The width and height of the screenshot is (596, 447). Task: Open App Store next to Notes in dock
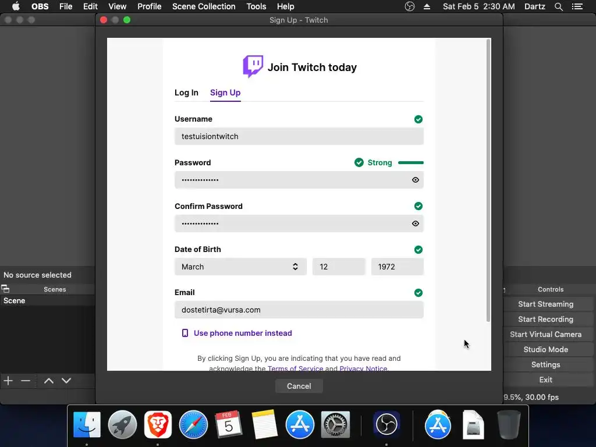click(x=300, y=424)
